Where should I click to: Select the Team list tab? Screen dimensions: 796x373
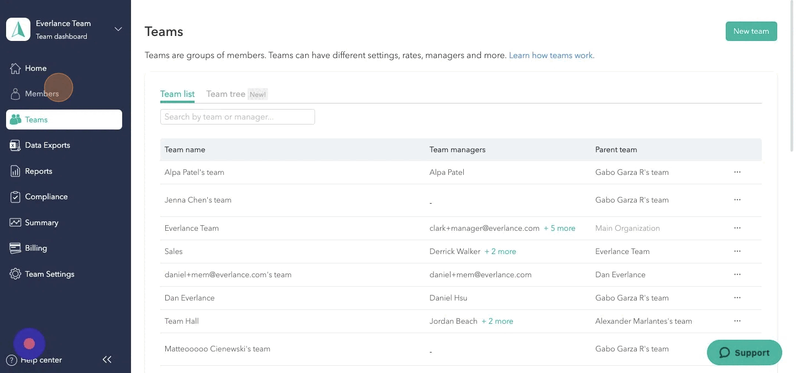click(177, 94)
